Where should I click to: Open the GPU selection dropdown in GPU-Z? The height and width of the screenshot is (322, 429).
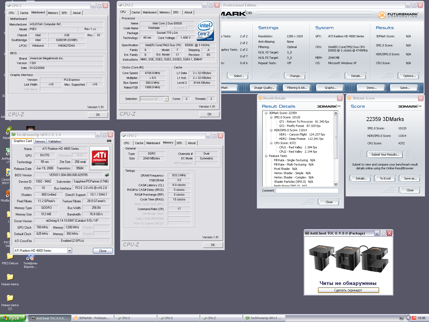click(x=69, y=250)
